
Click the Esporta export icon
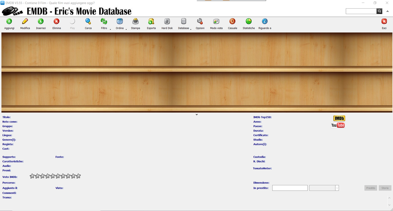[151, 21]
